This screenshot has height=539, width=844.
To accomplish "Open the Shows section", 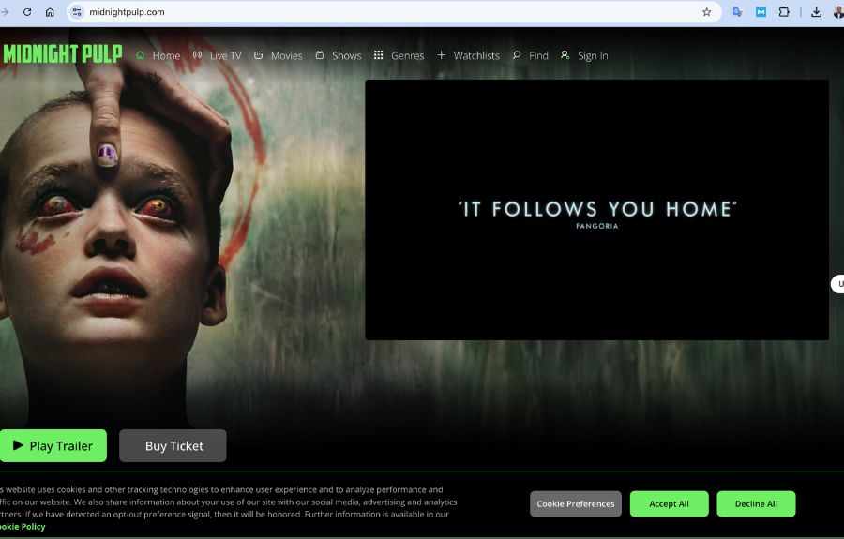I will (x=347, y=55).
